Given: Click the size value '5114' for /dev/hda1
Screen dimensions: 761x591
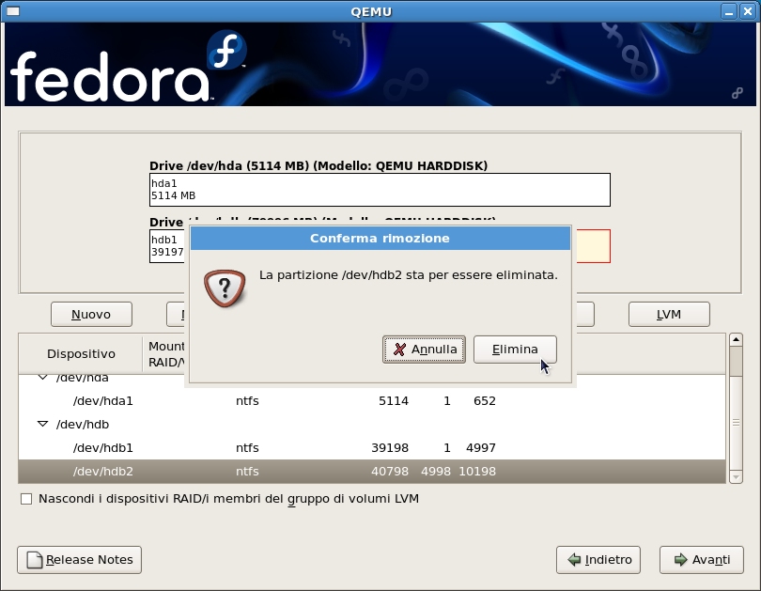Looking at the screenshot, I should coord(393,401).
